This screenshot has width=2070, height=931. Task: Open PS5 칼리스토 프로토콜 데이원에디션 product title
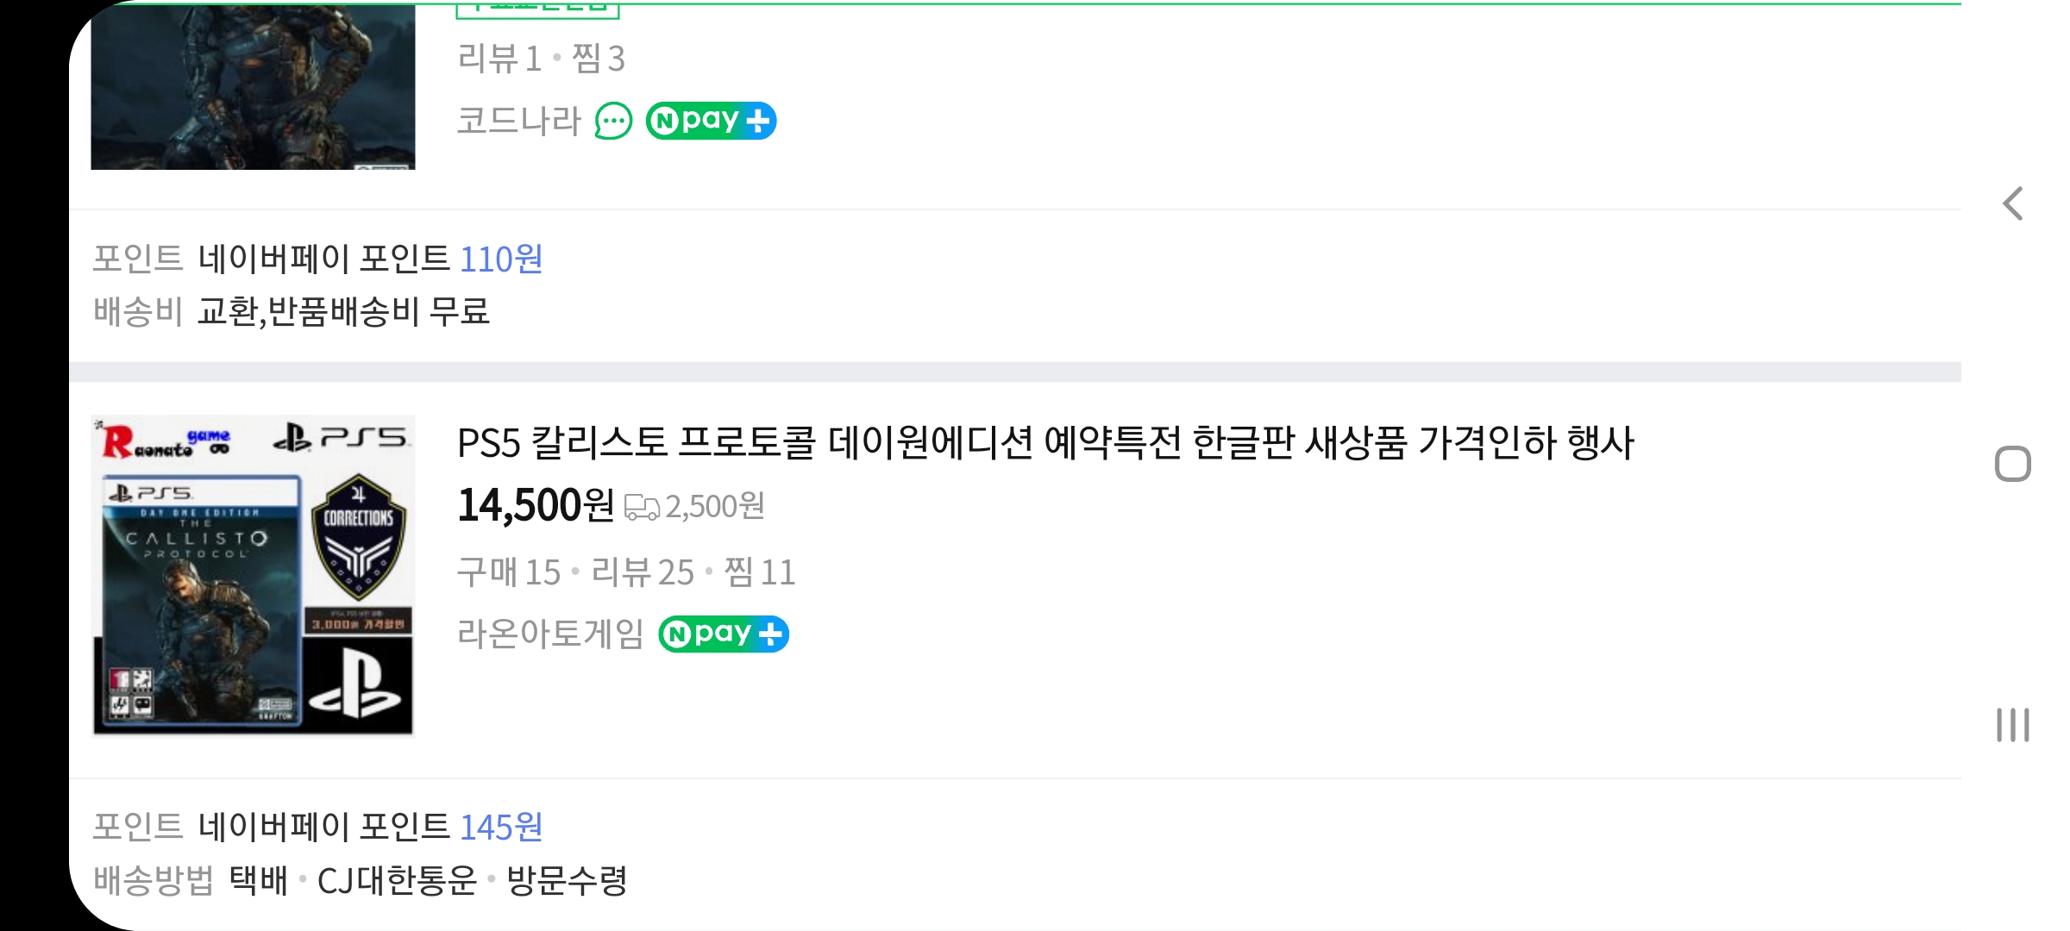point(1045,443)
